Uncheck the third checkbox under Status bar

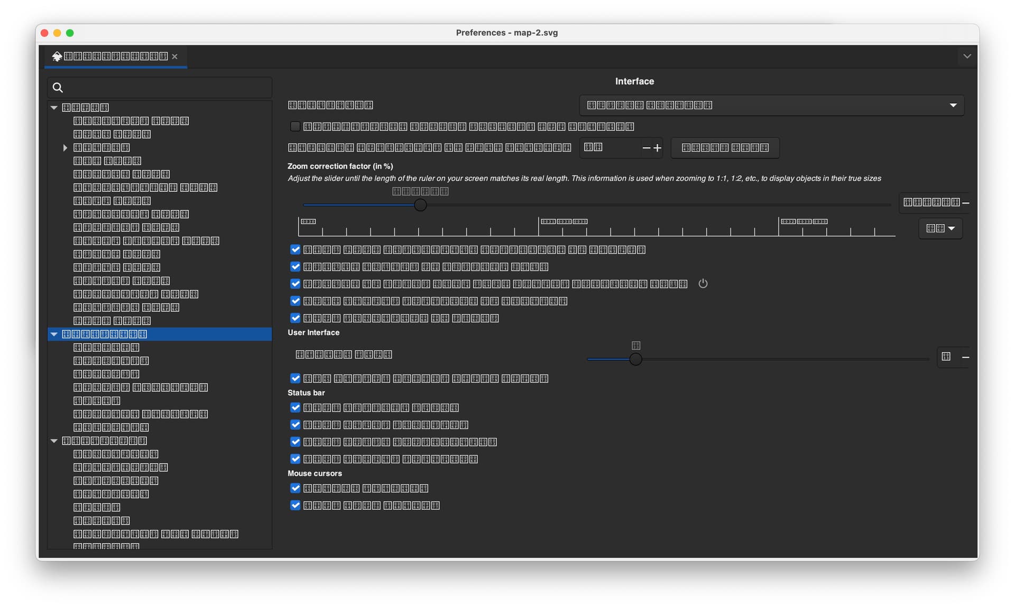click(295, 442)
